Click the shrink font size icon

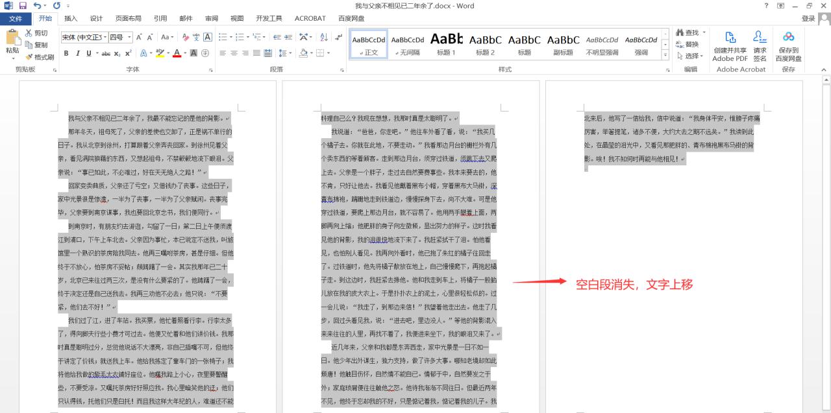tap(149, 38)
